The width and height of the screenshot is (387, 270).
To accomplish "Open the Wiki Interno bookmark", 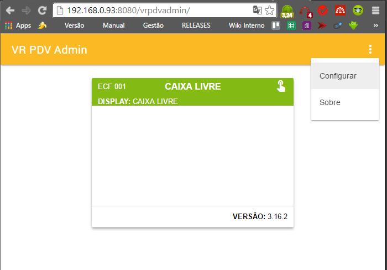I will click(247, 25).
